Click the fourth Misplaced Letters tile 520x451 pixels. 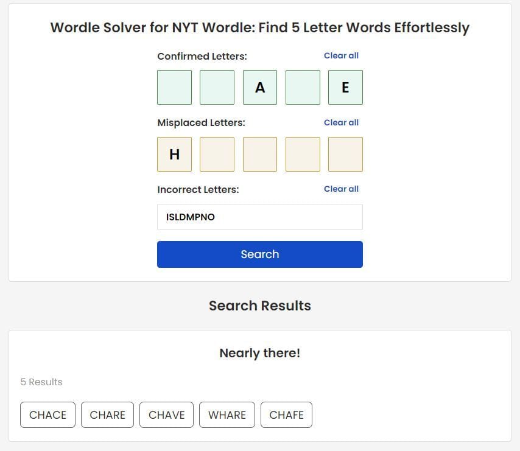(x=303, y=154)
